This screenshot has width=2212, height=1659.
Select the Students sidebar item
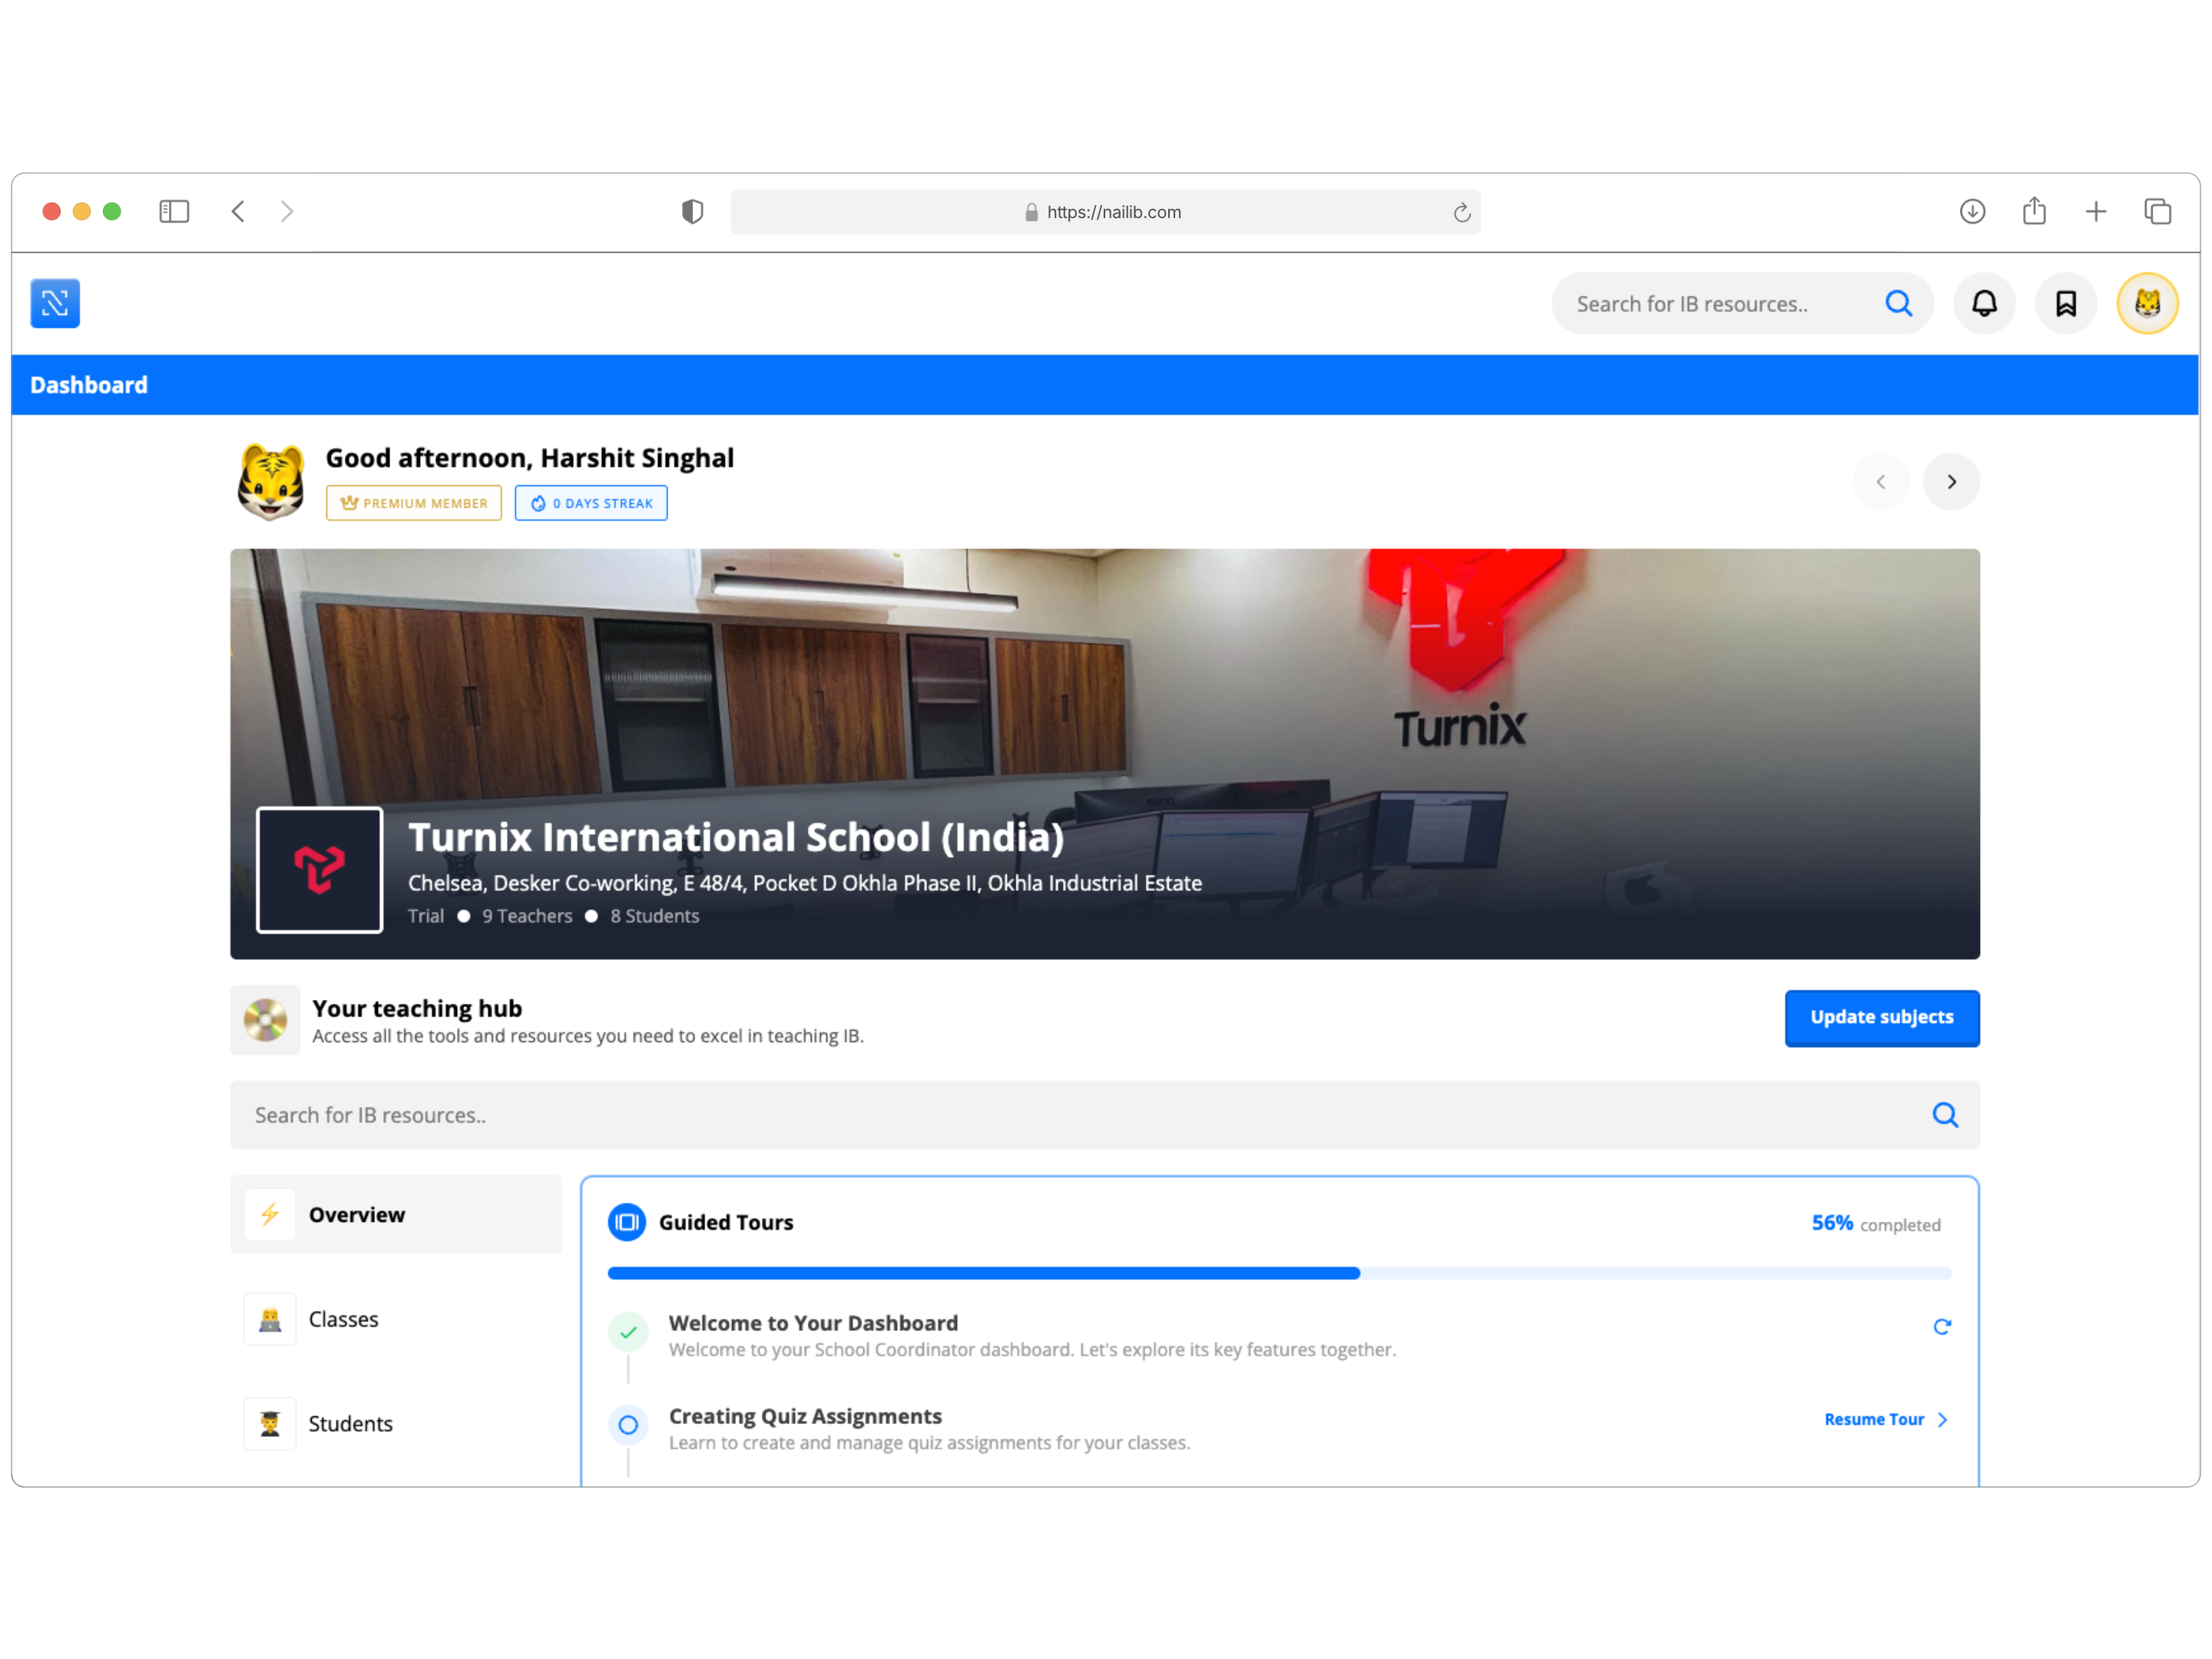[350, 1423]
